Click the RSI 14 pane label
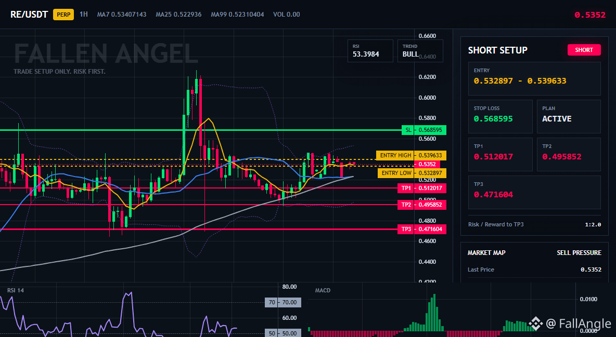Image resolution: width=616 pixels, height=337 pixels. point(15,290)
